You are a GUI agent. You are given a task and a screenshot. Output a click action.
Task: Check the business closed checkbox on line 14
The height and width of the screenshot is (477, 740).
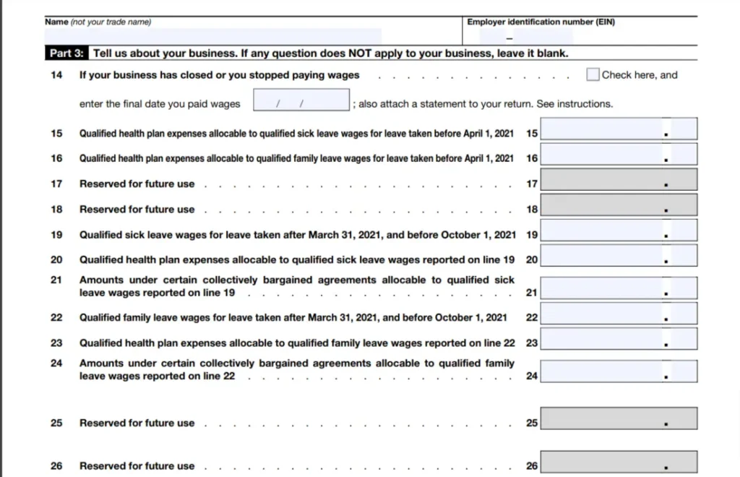point(593,74)
